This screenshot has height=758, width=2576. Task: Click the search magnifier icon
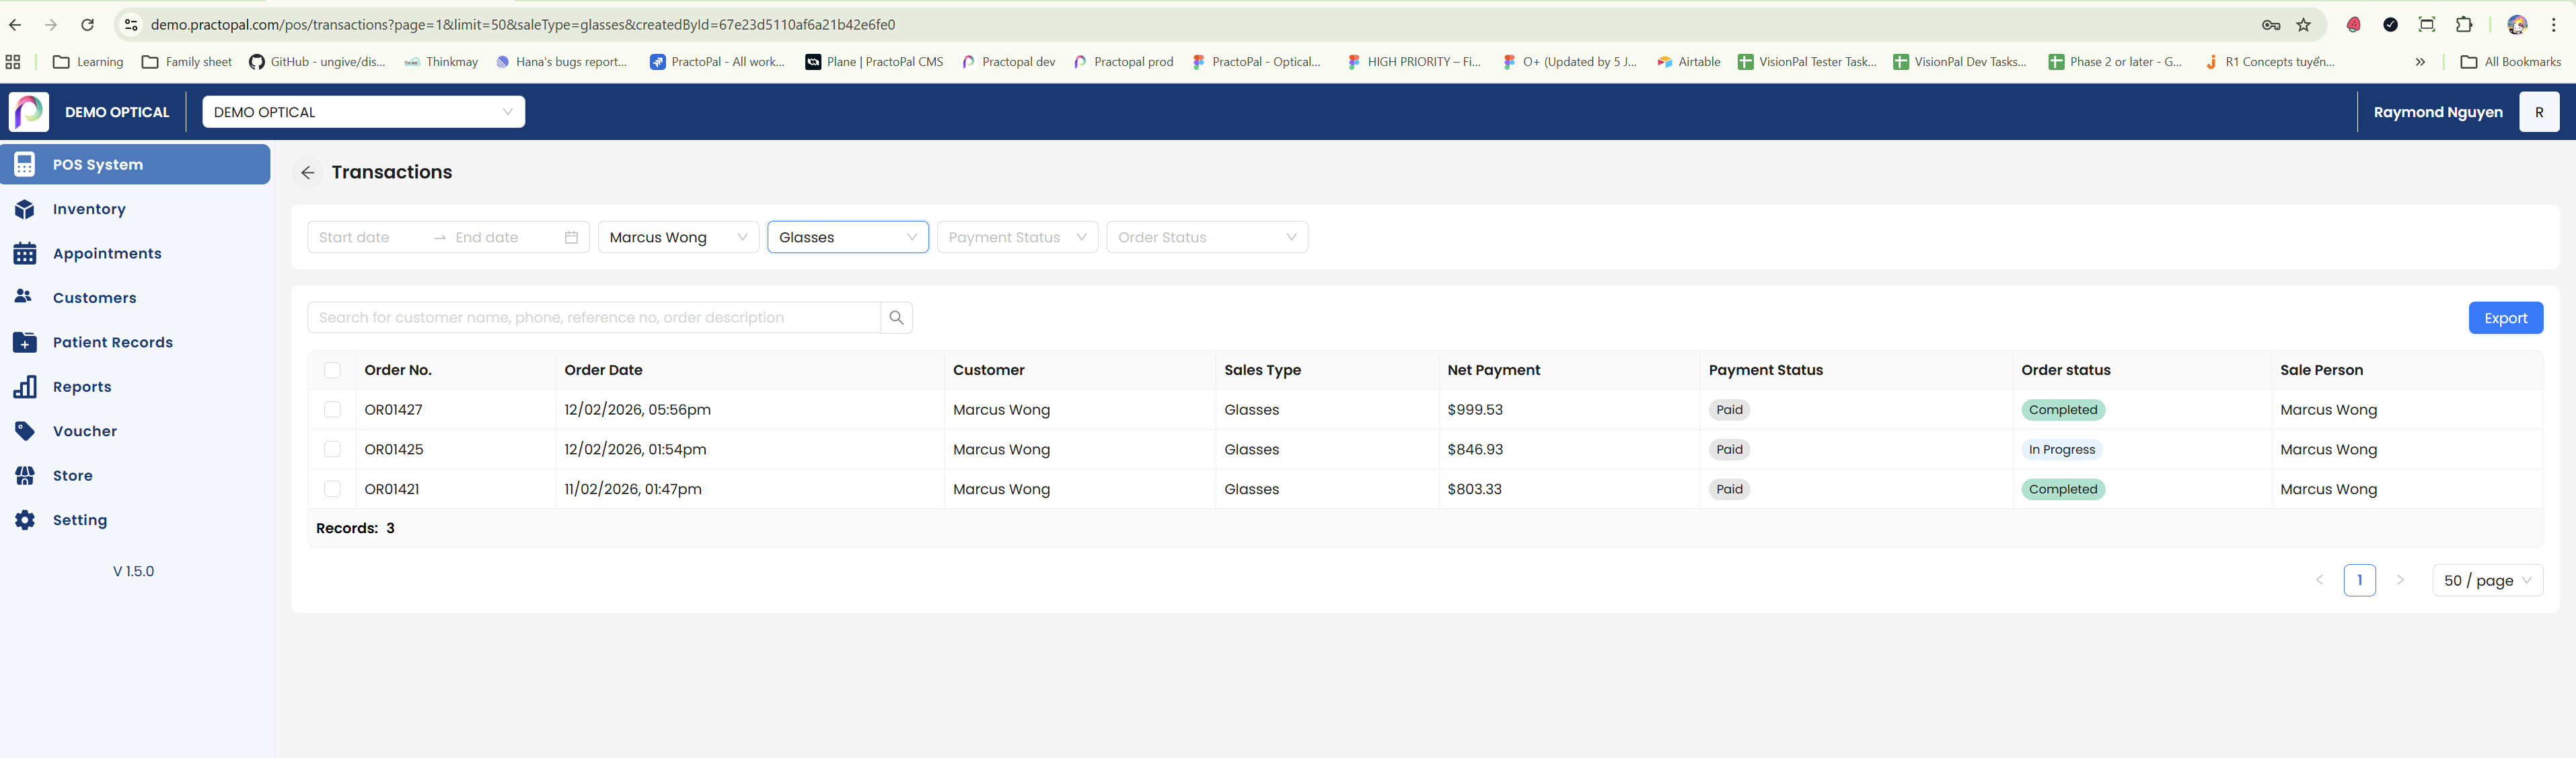click(x=896, y=318)
